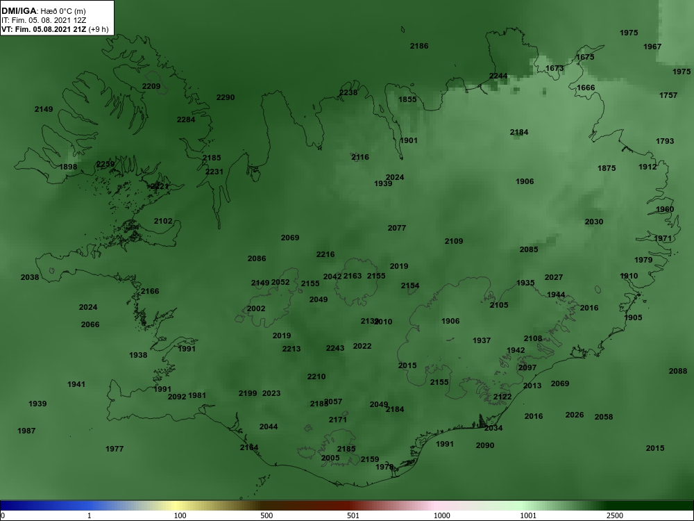Click the 2066 value label
The height and width of the screenshot is (521, 694).
click(x=90, y=324)
